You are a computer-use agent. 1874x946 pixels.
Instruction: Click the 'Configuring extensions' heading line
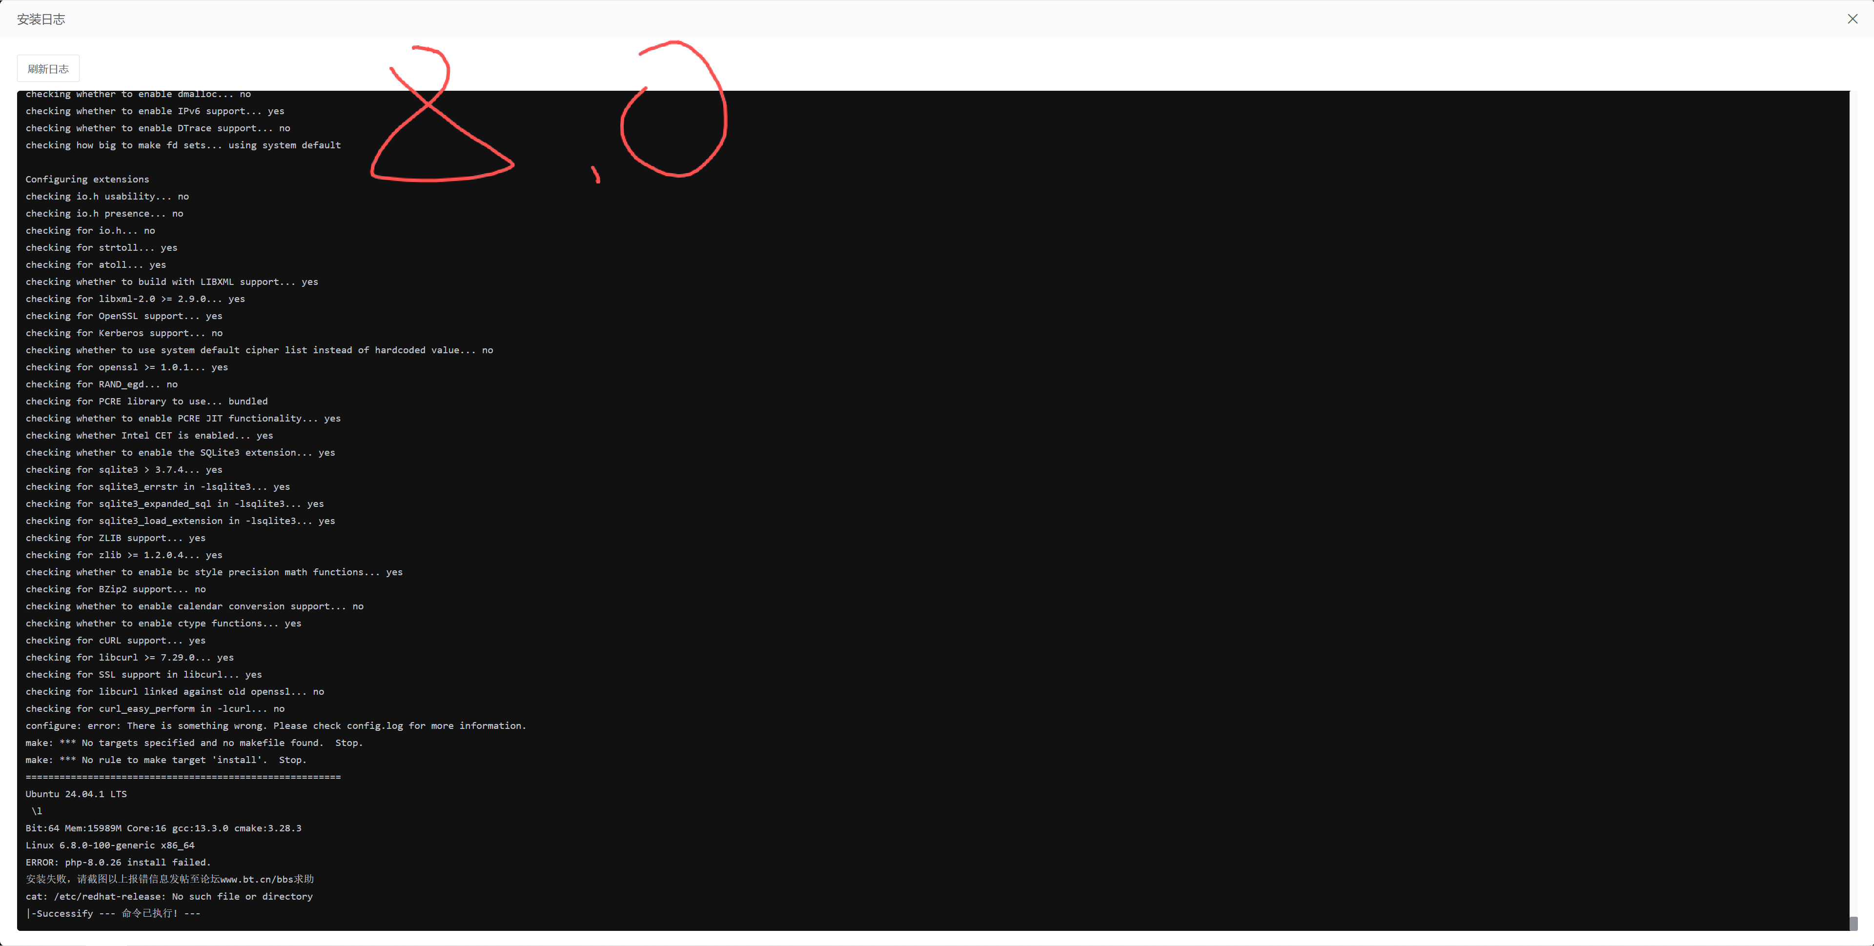click(x=87, y=180)
